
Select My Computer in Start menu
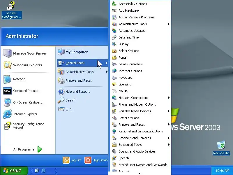(x=82, y=52)
